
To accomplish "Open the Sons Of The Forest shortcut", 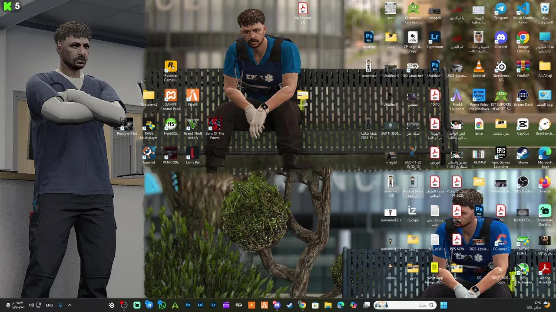I will pyautogui.click(x=215, y=129).
